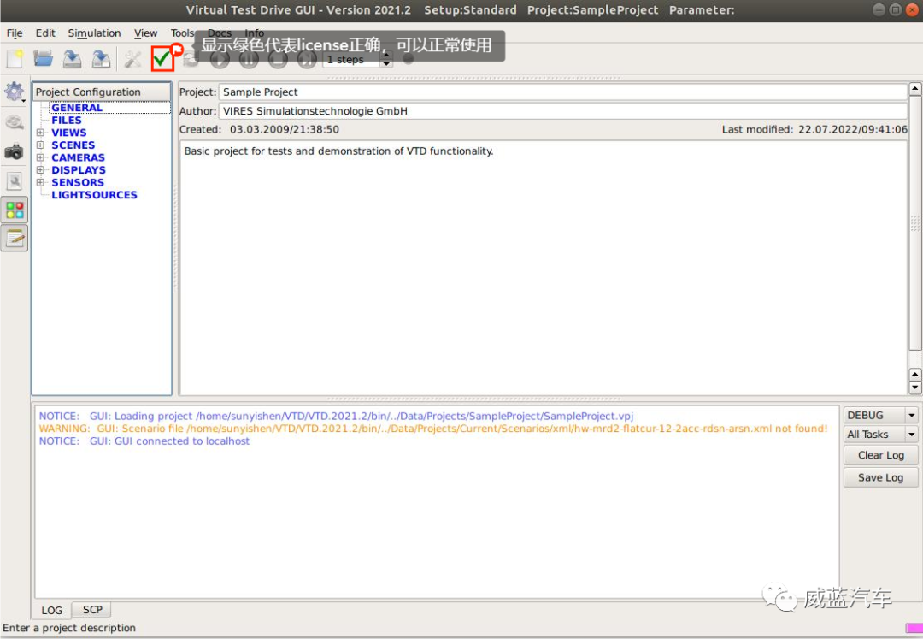This screenshot has height=639, width=923.
Task: Click the Pause simulation button
Action: point(249,59)
